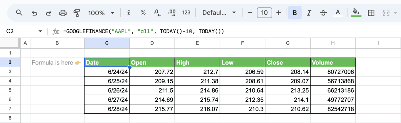Select the volume cell 82542718
This screenshot has width=401, height=123.
tap(333, 109)
